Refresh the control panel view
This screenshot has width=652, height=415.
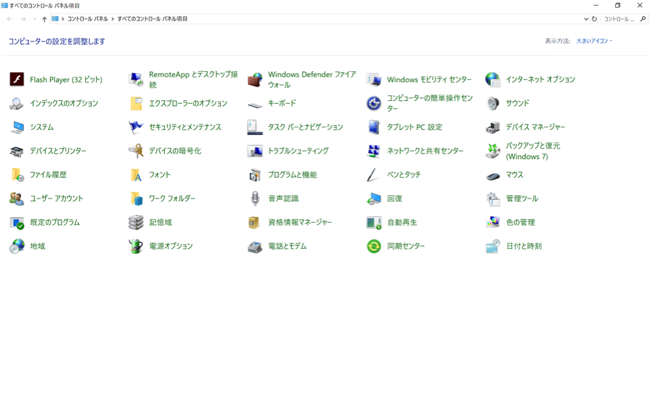[x=594, y=19]
